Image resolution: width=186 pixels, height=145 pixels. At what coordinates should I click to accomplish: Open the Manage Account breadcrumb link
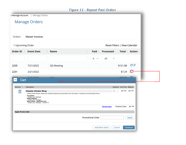[x=20, y=16]
